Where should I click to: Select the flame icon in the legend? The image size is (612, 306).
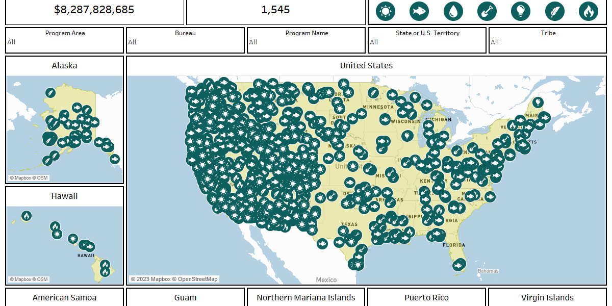point(588,11)
